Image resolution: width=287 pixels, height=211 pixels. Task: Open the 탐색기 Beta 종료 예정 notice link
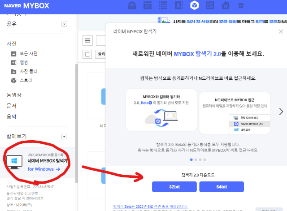click(150, 207)
